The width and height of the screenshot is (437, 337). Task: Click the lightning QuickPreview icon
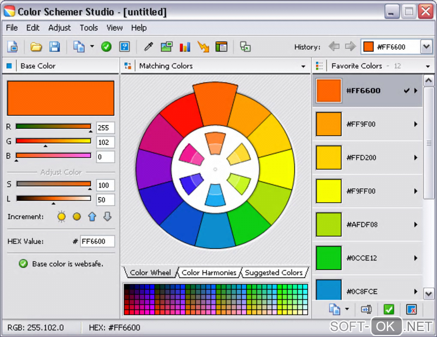(x=203, y=47)
